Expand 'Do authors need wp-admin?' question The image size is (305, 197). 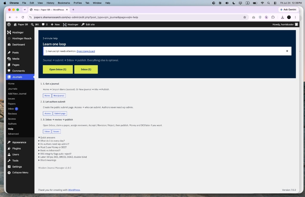(x=54, y=144)
